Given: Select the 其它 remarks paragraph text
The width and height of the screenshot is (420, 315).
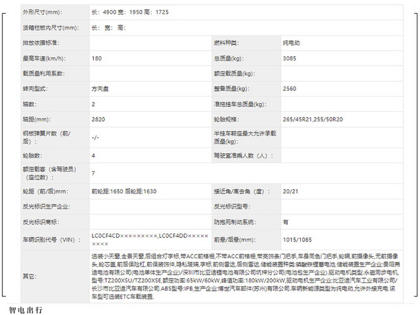Looking at the screenshot, I should (x=245, y=277).
